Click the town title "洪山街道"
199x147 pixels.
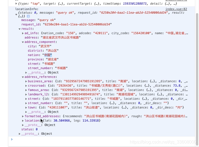click(92, 108)
